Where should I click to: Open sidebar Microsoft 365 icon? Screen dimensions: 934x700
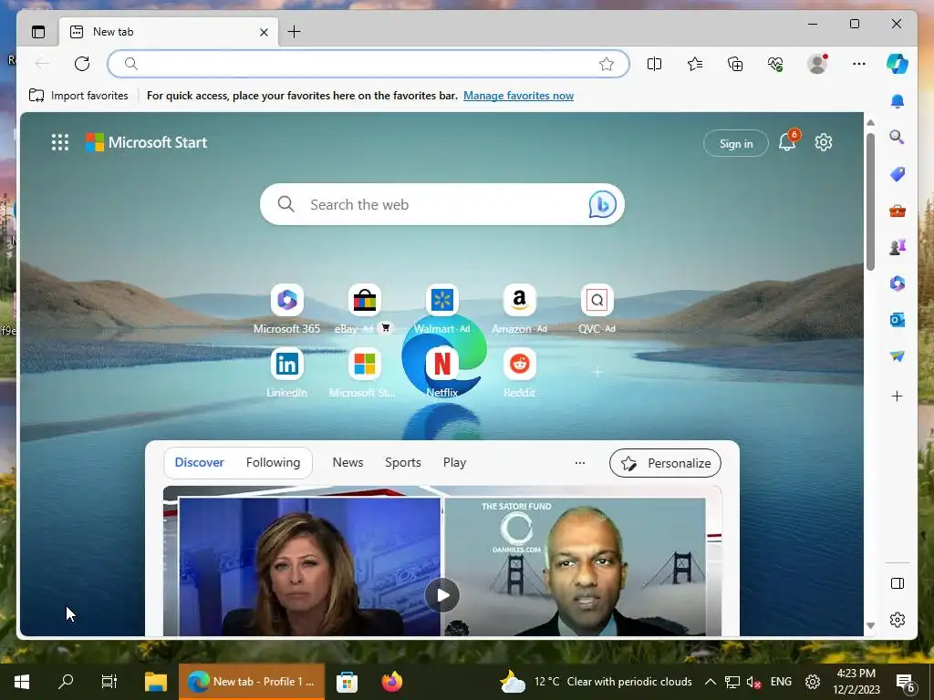point(898,283)
